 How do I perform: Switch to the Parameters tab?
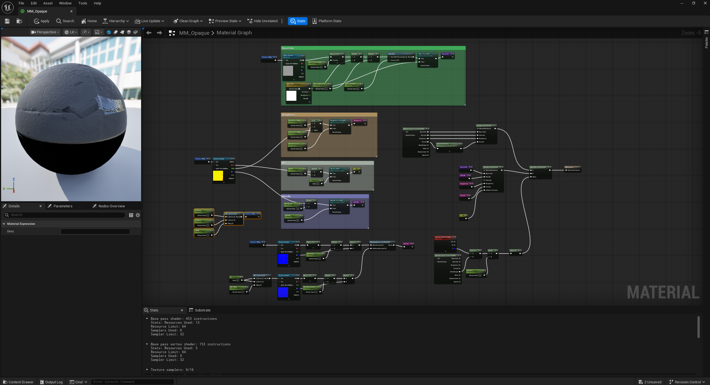click(x=62, y=206)
